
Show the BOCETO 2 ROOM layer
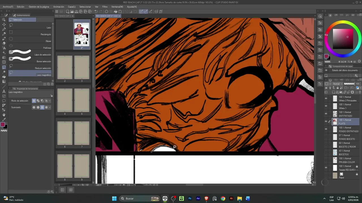[x=326, y=145]
